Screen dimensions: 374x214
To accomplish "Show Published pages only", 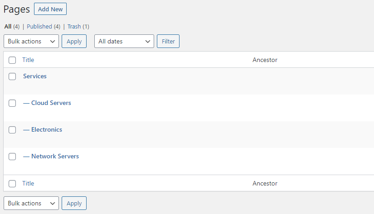I will pyautogui.click(x=39, y=26).
